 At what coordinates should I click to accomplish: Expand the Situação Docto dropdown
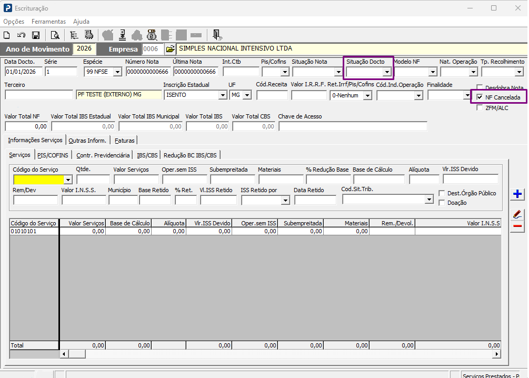coord(387,72)
